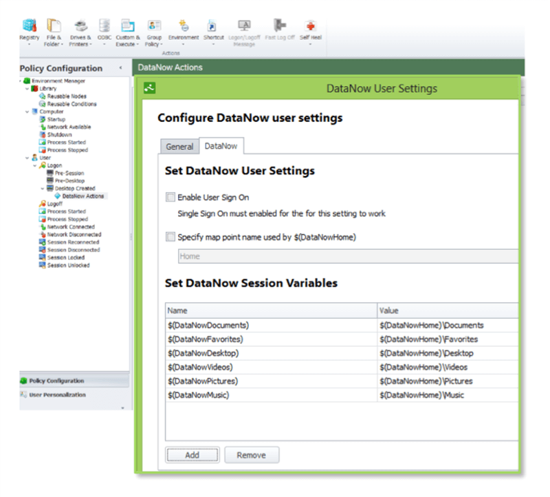Screen dimensions: 550x497
Task: Click the map point name Home field
Action: point(348,256)
